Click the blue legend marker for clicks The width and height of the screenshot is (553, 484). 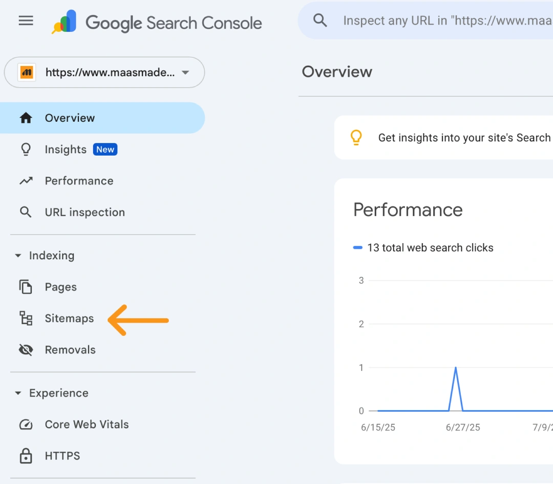(357, 248)
